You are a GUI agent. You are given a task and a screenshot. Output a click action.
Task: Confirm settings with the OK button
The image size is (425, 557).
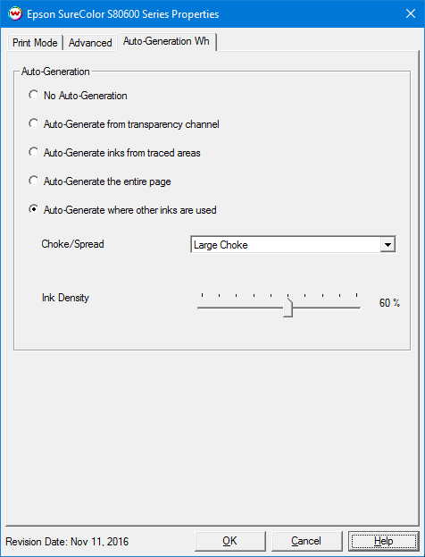click(x=229, y=541)
